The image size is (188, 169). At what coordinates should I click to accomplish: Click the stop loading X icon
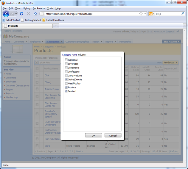(28, 14)
